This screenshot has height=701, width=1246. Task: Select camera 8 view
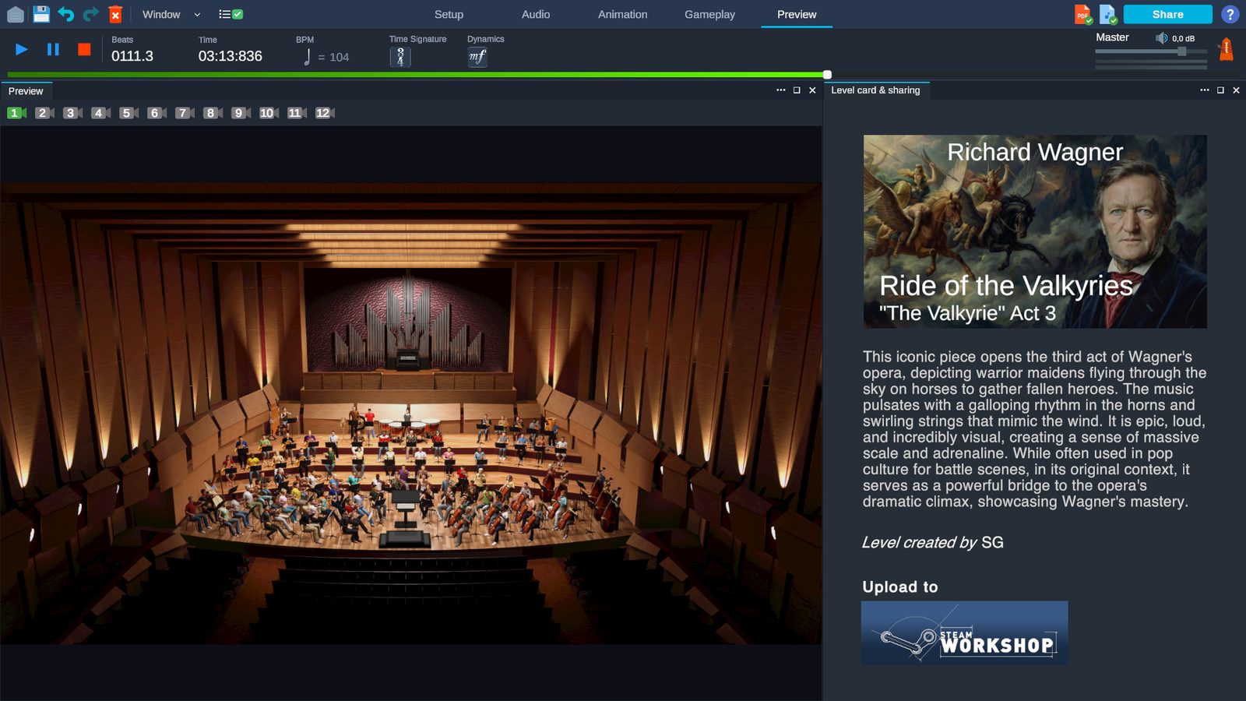click(x=213, y=113)
